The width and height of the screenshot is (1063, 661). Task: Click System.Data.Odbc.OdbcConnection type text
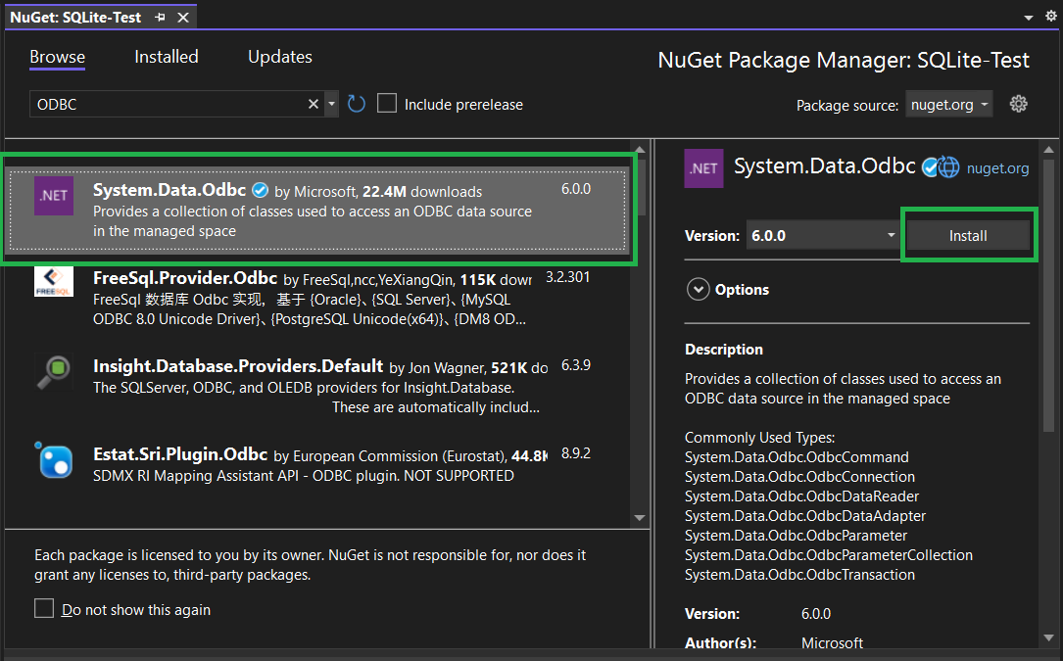click(x=799, y=477)
